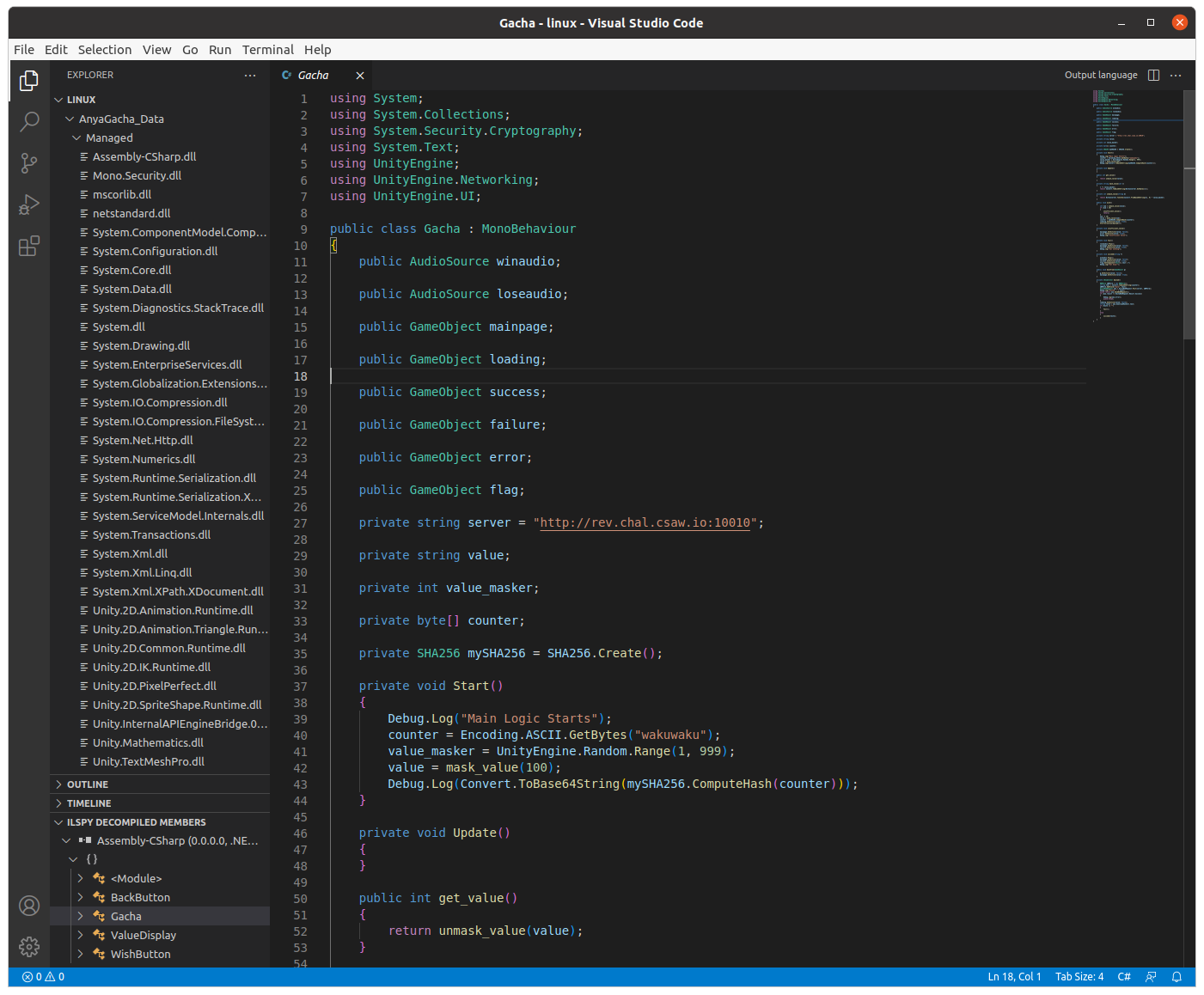Open the Selection menu

coord(105,50)
